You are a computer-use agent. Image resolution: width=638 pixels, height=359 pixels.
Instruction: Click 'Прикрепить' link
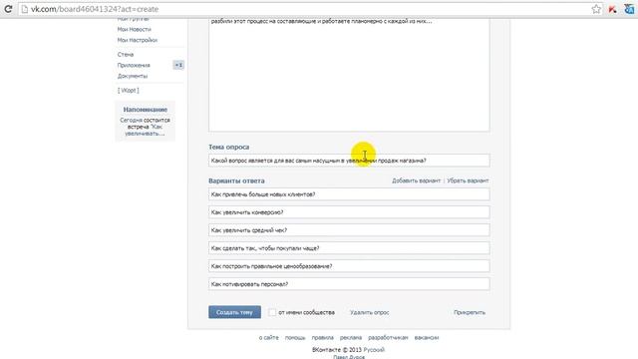pos(470,312)
